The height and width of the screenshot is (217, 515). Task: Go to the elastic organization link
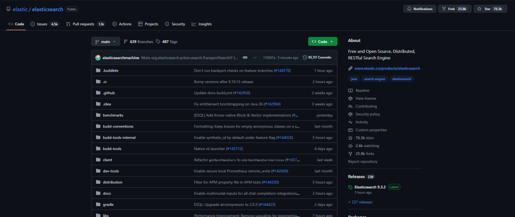coord(20,9)
